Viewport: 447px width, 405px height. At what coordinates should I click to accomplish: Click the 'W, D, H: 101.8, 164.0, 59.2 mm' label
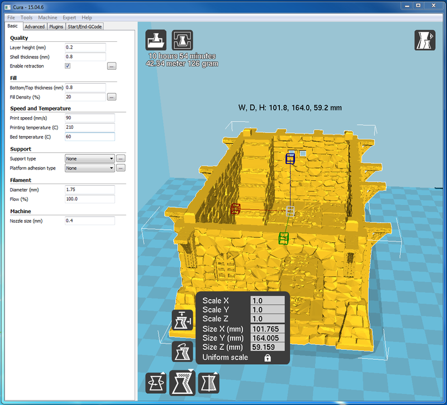tap(290, 108)
